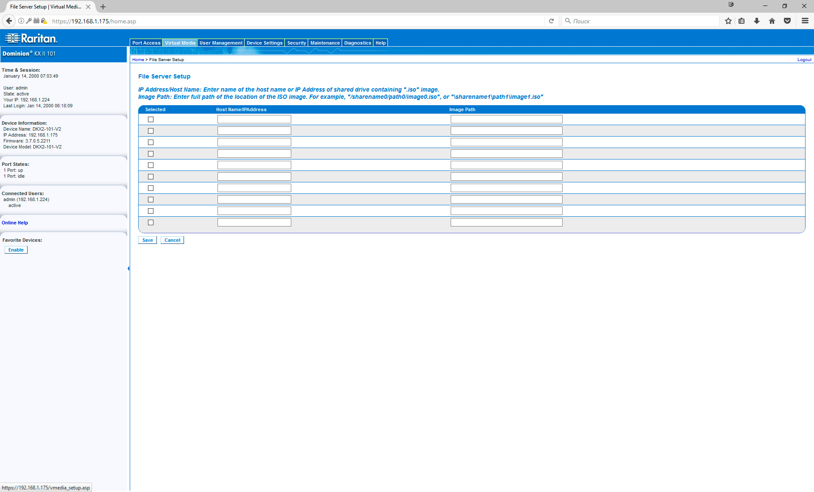This screenshot has width=814, height=492.
Task: Open a new browser tab with plus
Action: tap(103, 7)
